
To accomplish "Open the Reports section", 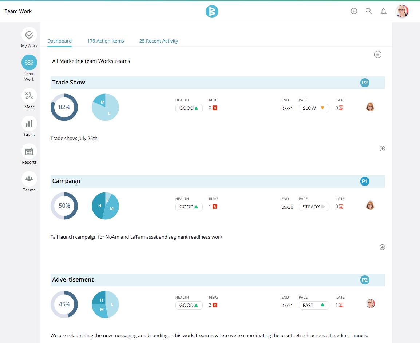I will coord(29,151).
